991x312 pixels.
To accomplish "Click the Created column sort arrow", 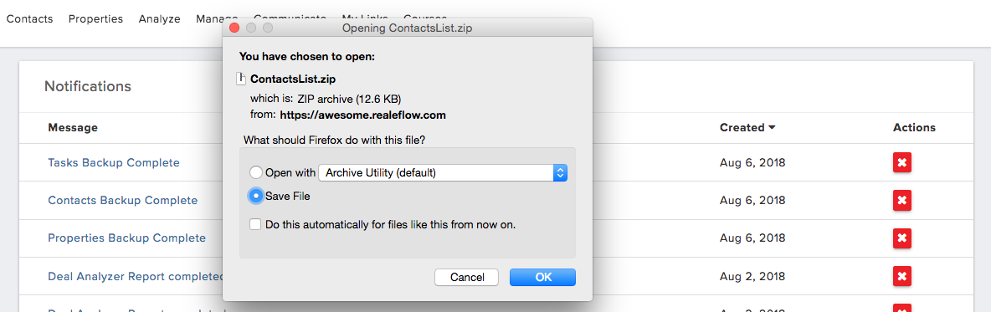I will [x=772, y=128].
